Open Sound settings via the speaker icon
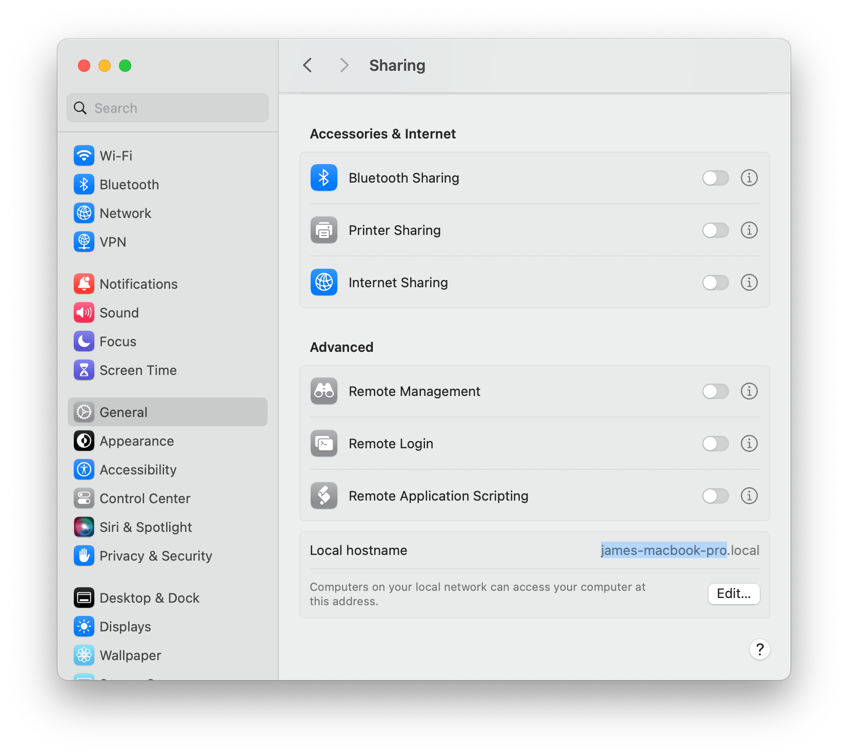The image size is (848, 756). [84, 312]
